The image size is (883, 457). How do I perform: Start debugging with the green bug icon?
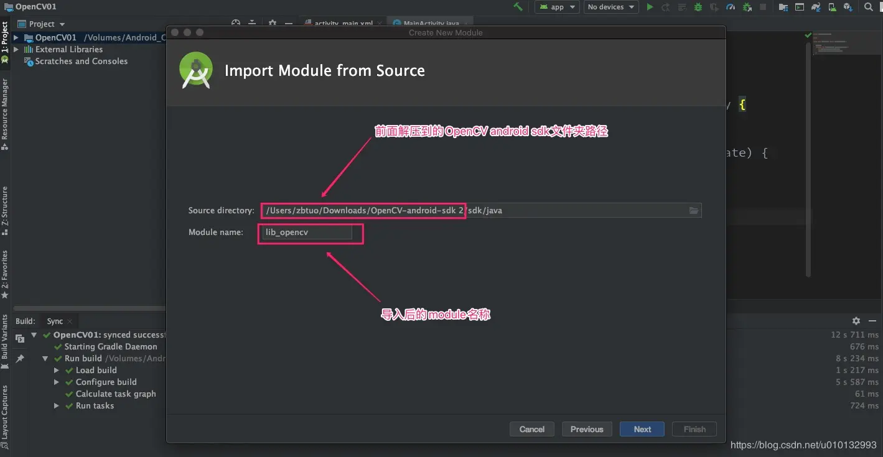click(698, 7)
